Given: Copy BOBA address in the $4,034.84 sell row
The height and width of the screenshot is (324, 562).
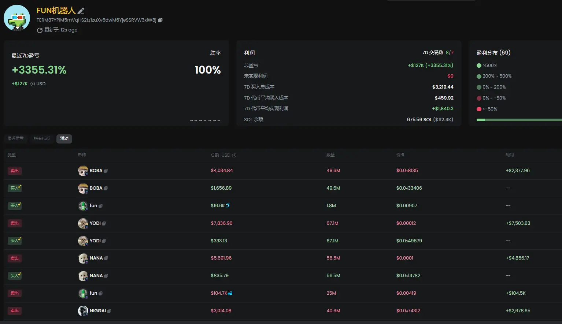Looking at the screenshot, I should [x=106, y=171].
